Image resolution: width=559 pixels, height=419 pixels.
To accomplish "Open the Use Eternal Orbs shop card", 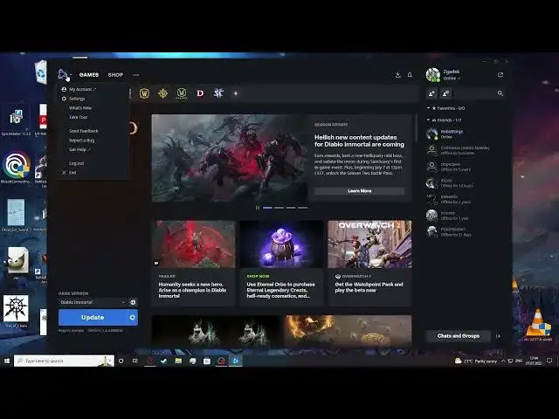I will point(281,264).
